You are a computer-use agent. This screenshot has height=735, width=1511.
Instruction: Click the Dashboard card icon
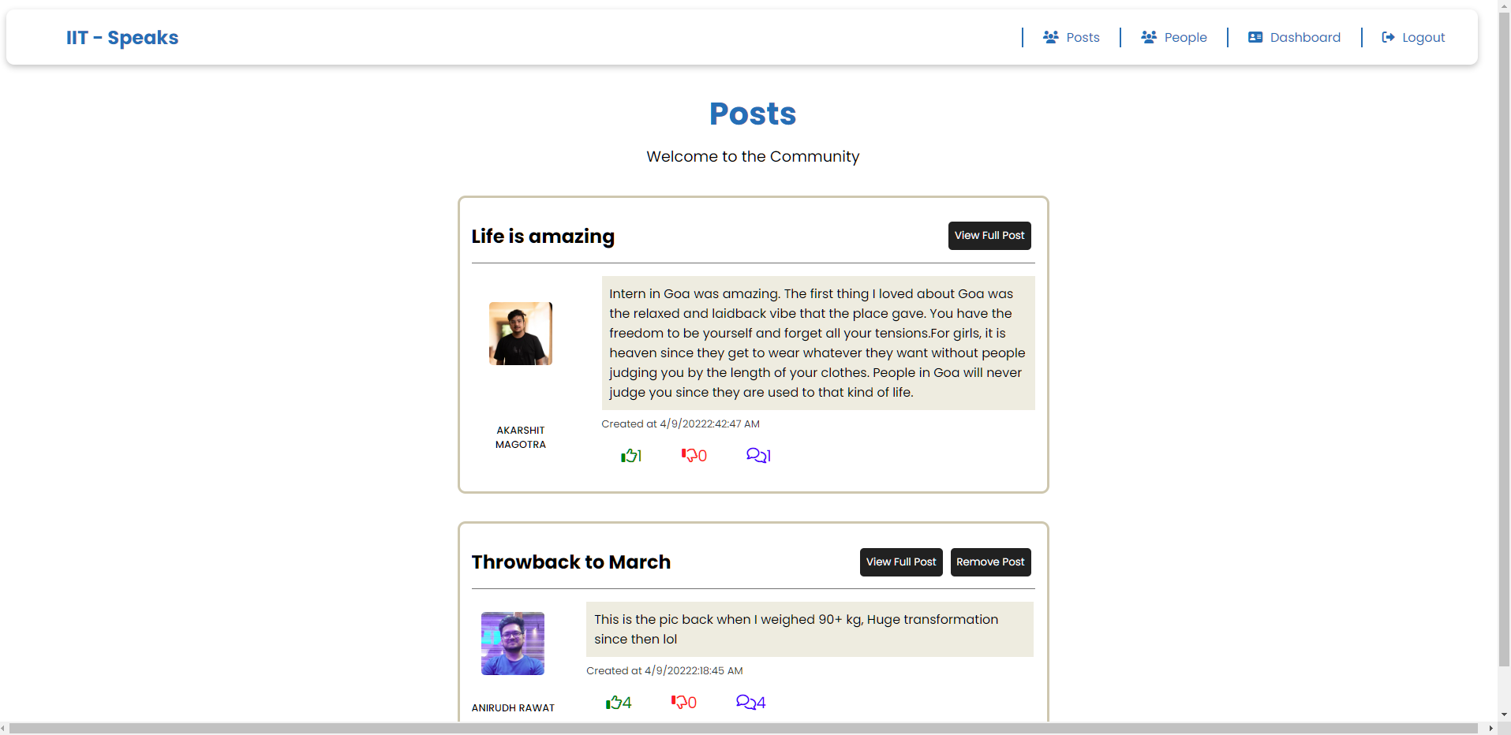pyautogui.click(x=1255, y=37)
